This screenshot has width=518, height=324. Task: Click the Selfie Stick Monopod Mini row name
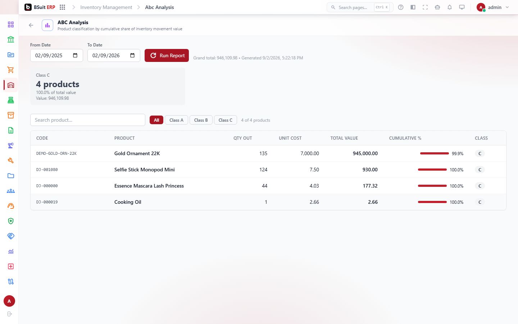[x=145, y=170]
